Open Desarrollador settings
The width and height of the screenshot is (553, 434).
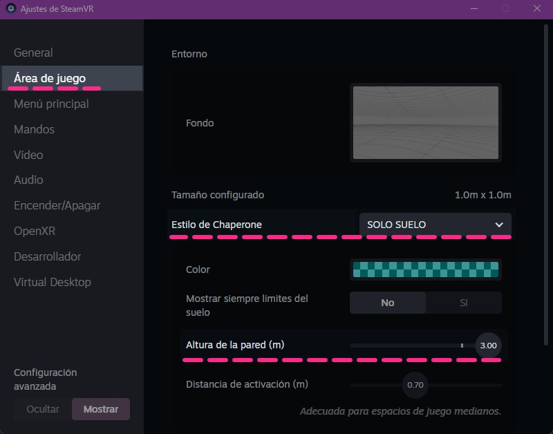click(x=47, y=256)
